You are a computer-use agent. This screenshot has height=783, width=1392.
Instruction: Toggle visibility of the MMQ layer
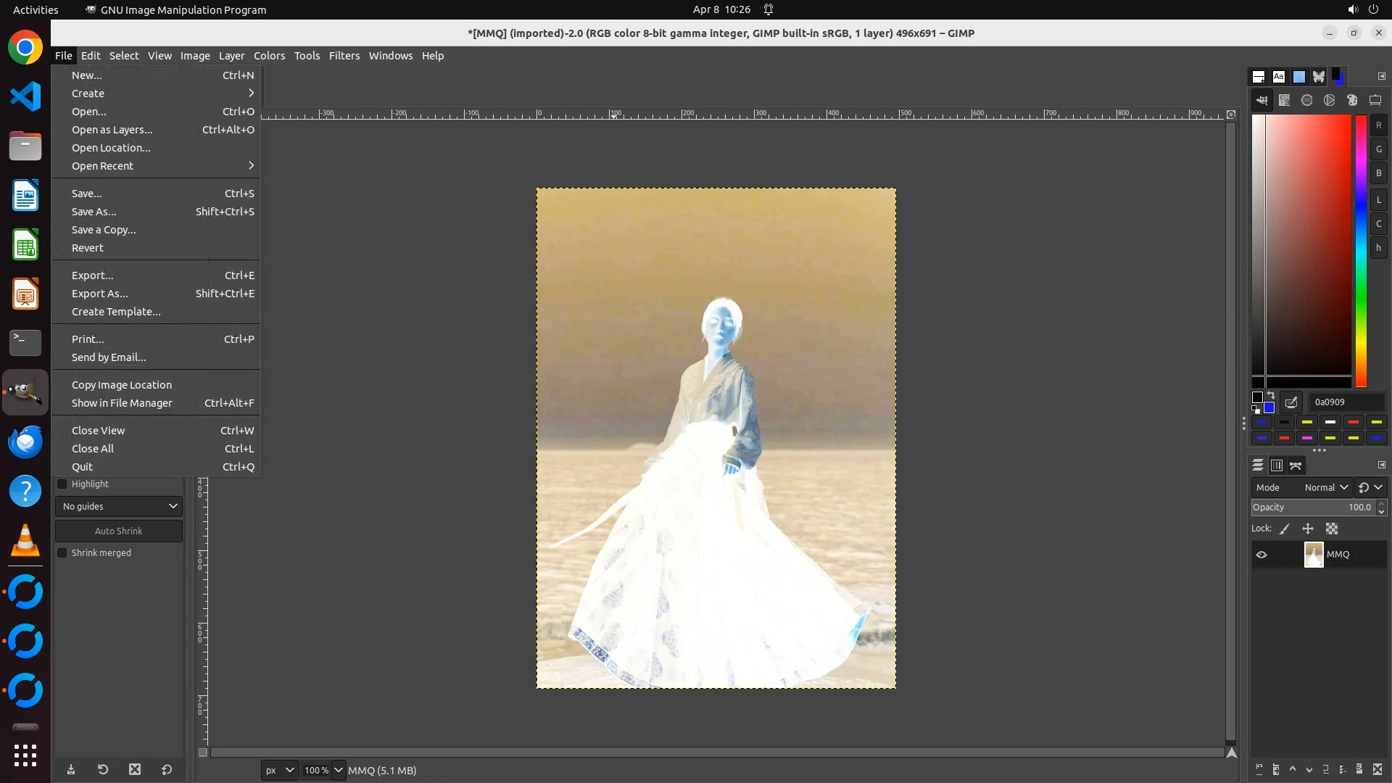[1261, 555]
